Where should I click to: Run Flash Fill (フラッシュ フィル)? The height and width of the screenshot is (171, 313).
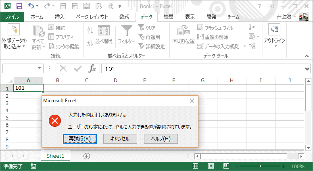[x=215, y=28]
